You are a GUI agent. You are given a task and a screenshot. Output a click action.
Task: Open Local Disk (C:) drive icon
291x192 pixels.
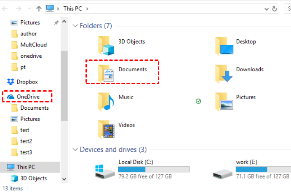[105, 170]
